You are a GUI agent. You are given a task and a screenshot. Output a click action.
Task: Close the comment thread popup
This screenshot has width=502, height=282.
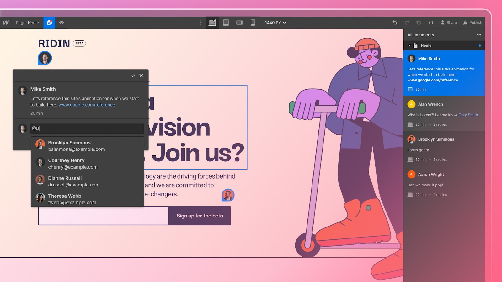(141, 76)
